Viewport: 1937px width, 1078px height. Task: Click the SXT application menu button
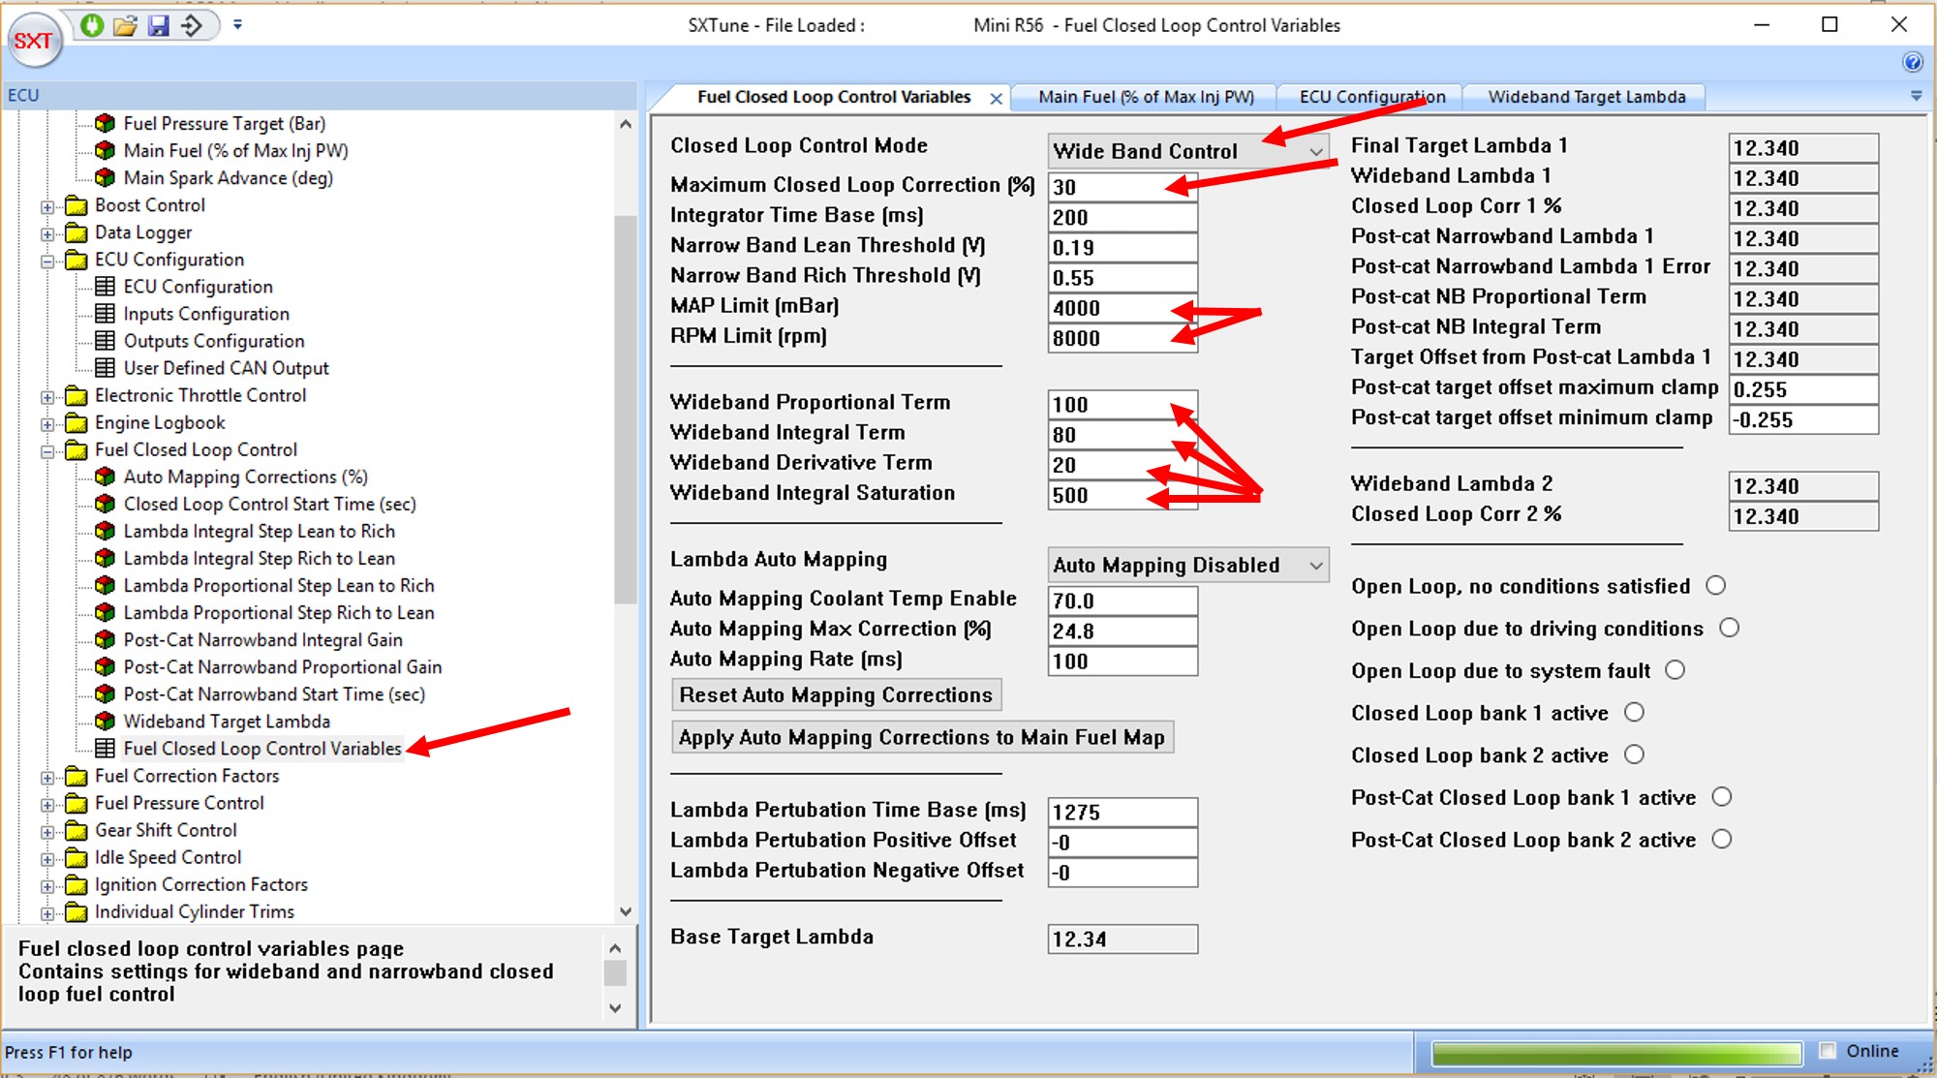click(35, 41)
